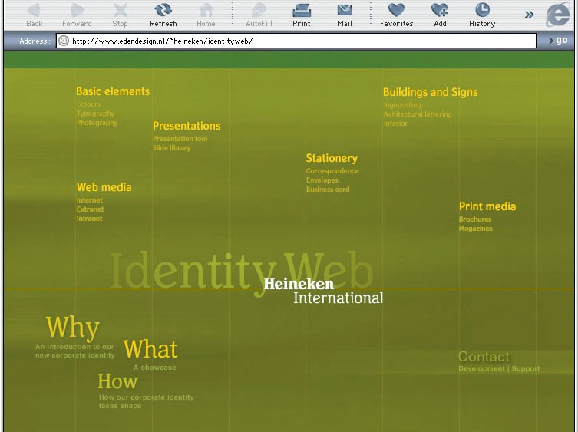Click 'How our corporate identity takes shape'
578x432 pixels.
146,401
